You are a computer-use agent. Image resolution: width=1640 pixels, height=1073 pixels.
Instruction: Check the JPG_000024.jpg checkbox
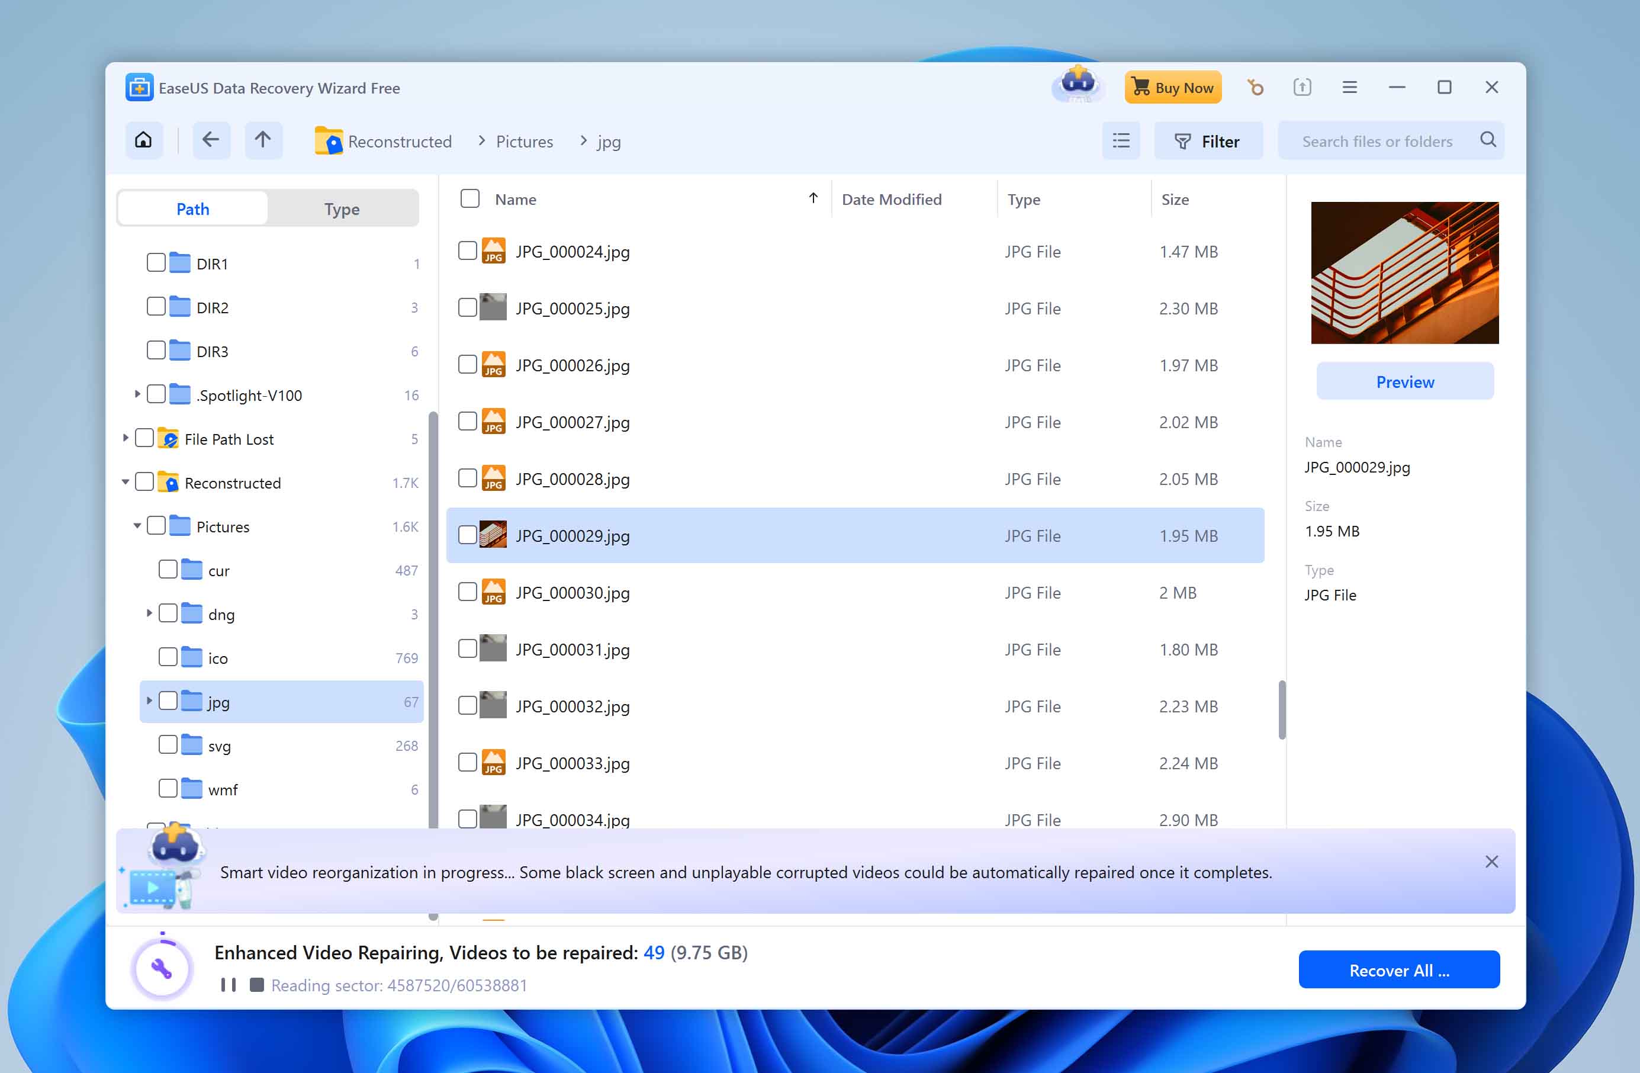[467, 251]
